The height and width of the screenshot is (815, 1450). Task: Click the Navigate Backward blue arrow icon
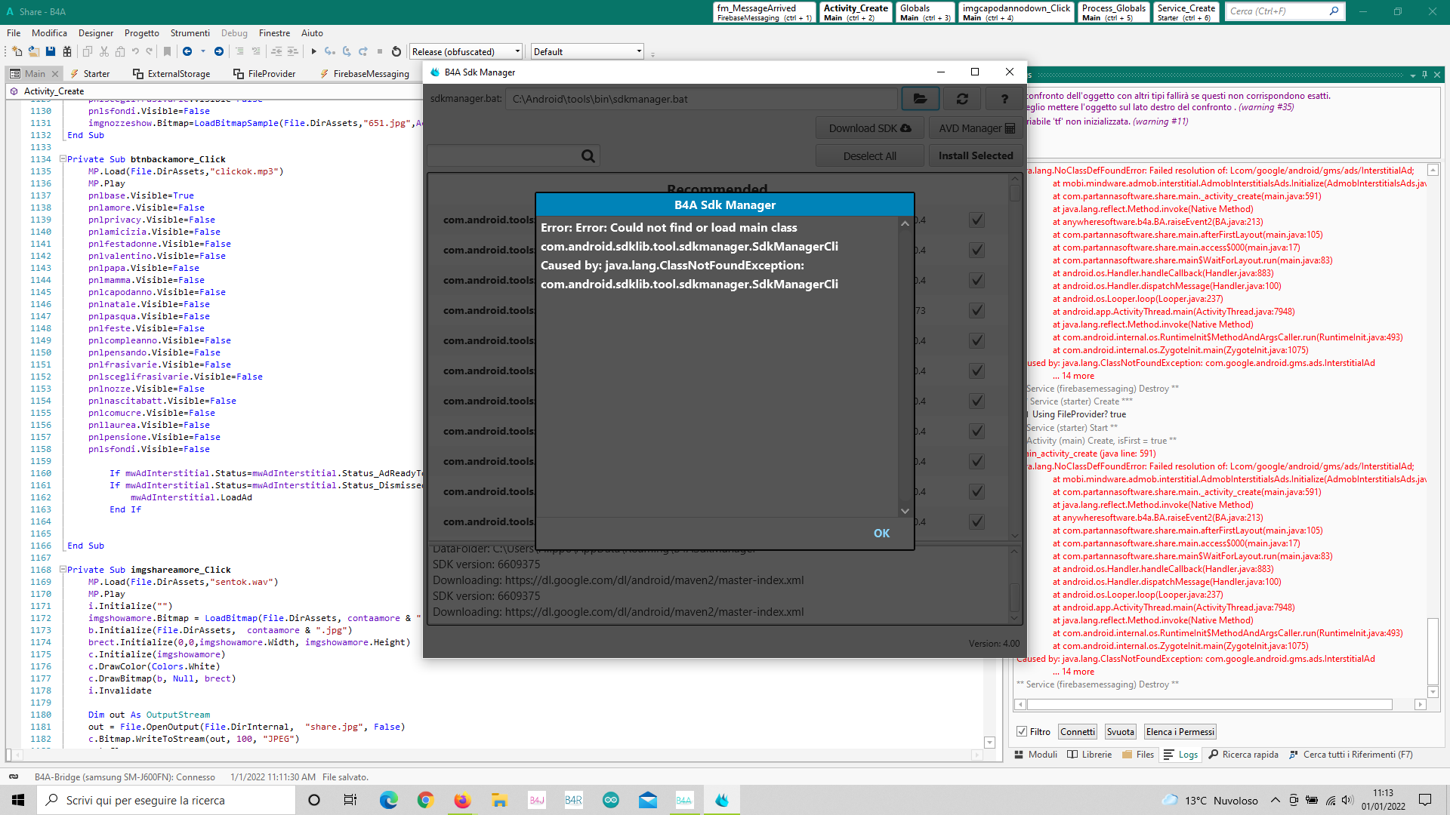(x=187, y=51)
